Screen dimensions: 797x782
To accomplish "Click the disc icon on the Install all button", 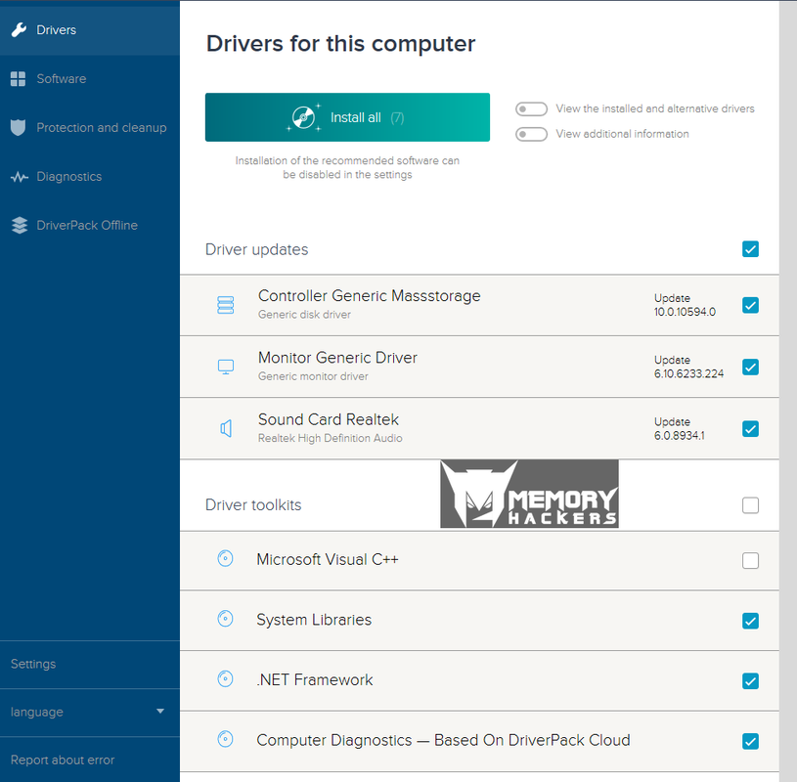I will 303,117.
